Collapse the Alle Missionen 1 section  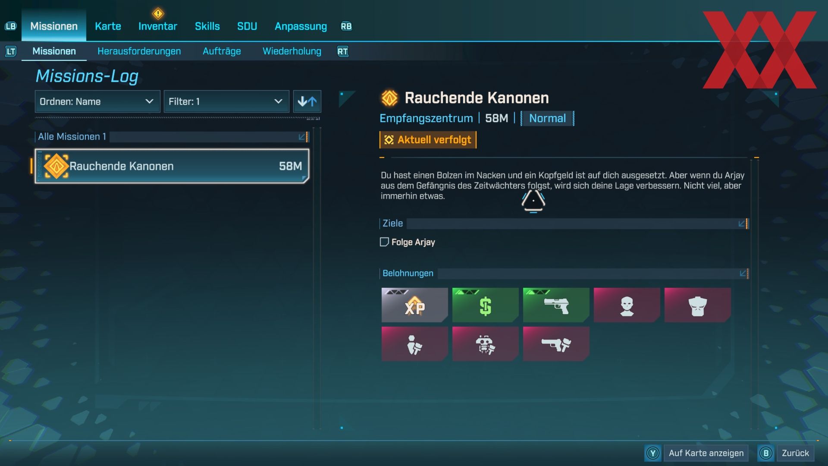(303, 137)
